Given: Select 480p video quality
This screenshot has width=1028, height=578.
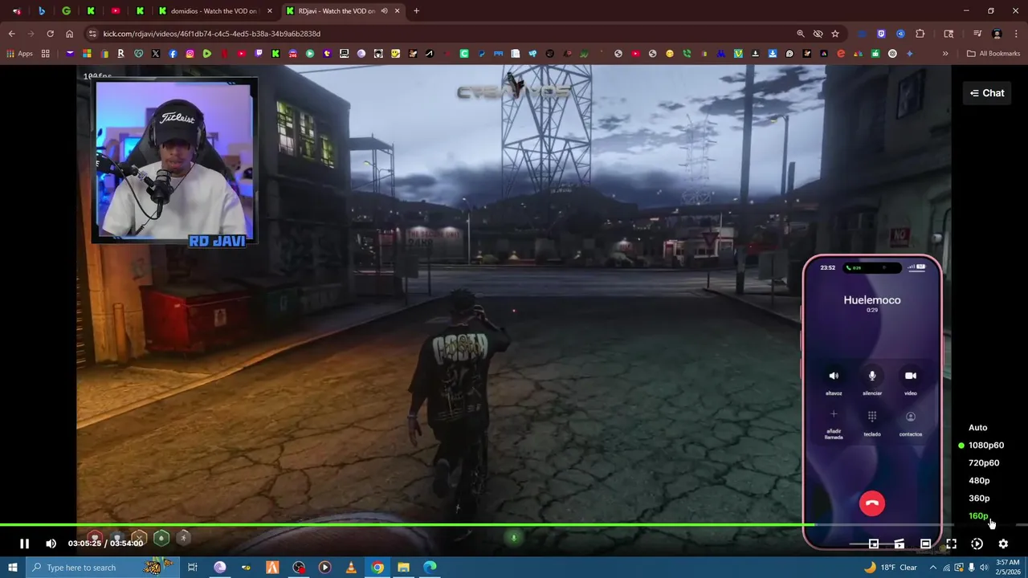Looking at the screenshot, I should 978,481.
